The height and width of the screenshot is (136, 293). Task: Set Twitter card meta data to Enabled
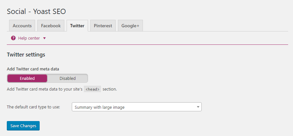click(x=27, y=78)
